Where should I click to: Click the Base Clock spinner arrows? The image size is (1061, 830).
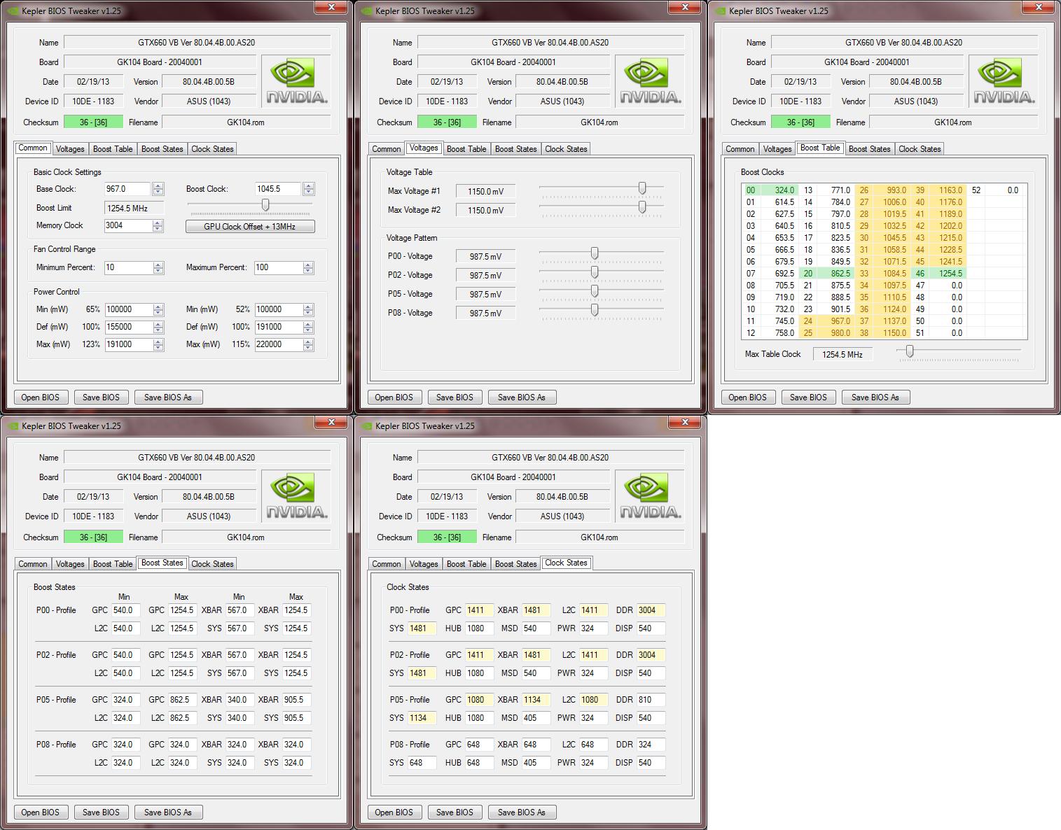158,189
